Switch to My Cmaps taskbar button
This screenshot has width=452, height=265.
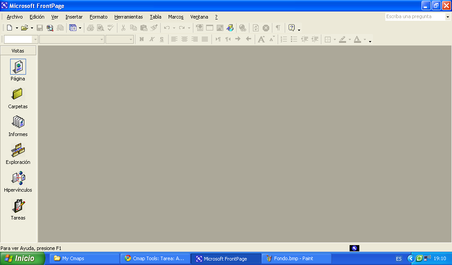point(85,258)
